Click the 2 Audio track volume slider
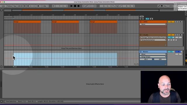 tap(171, 37)
